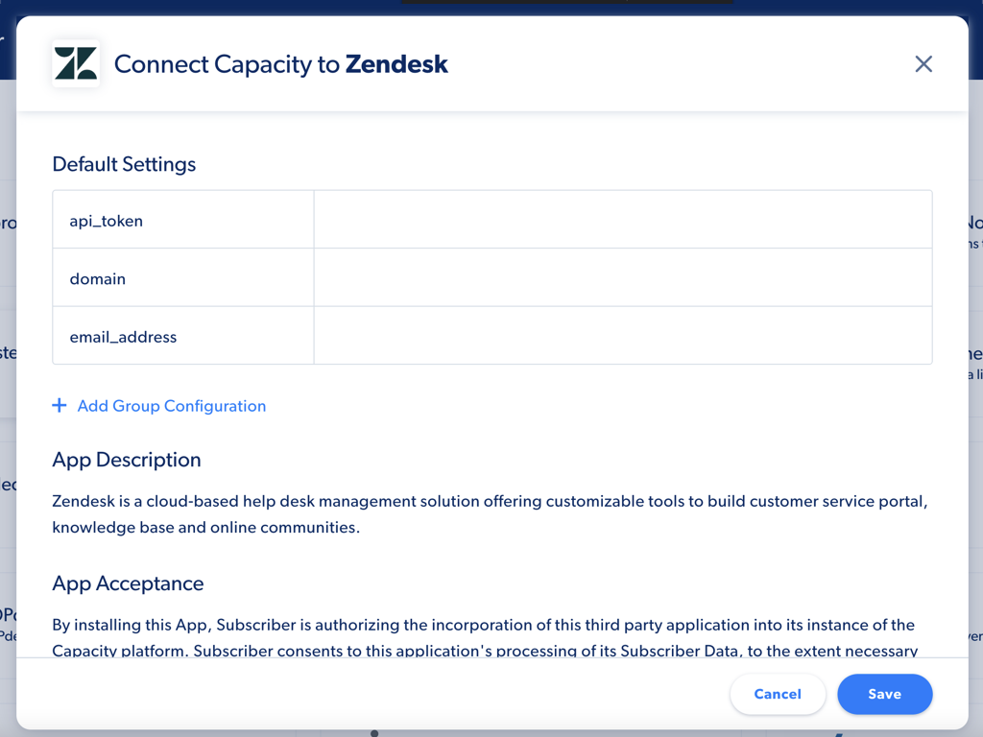Focus the domain value field
The width and height of the screenshot is (983, 737).
coord(622,277)
